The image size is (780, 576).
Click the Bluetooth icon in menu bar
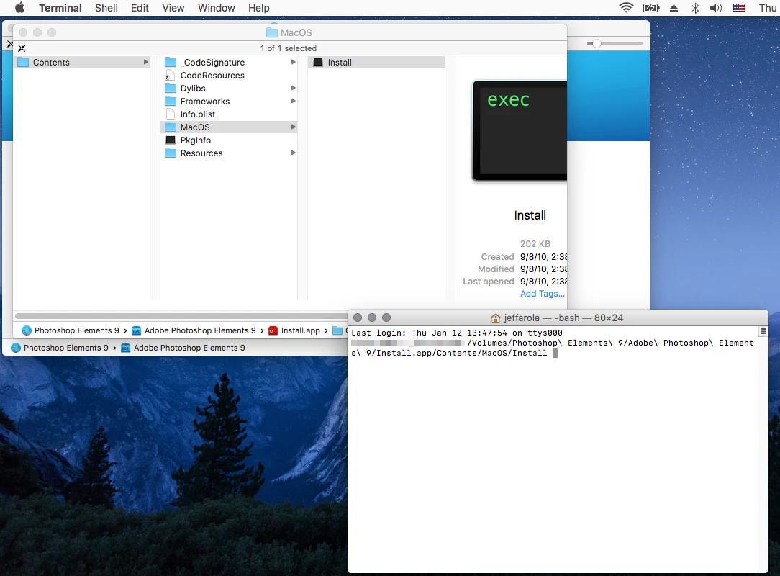click(695, 7)
